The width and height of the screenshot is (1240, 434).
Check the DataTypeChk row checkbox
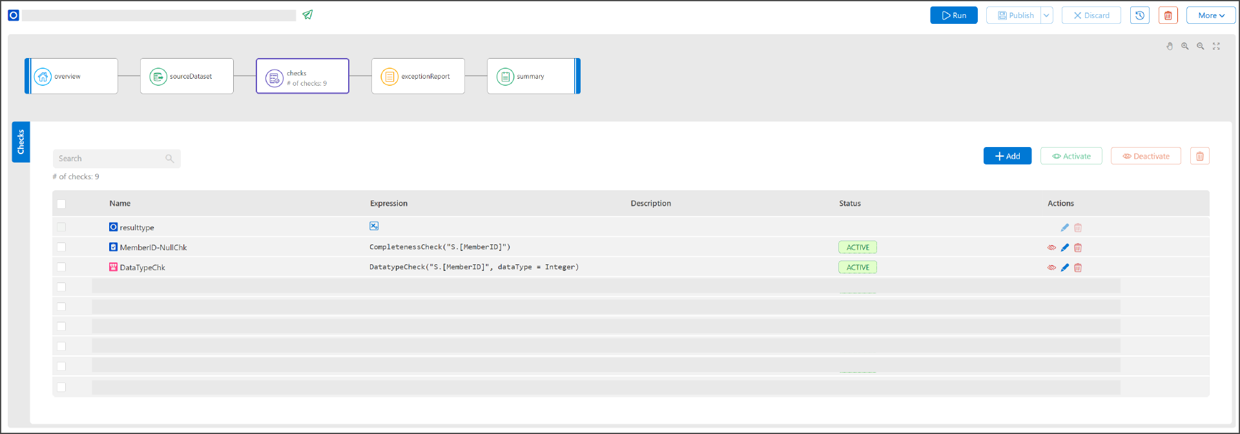point(61,267)
